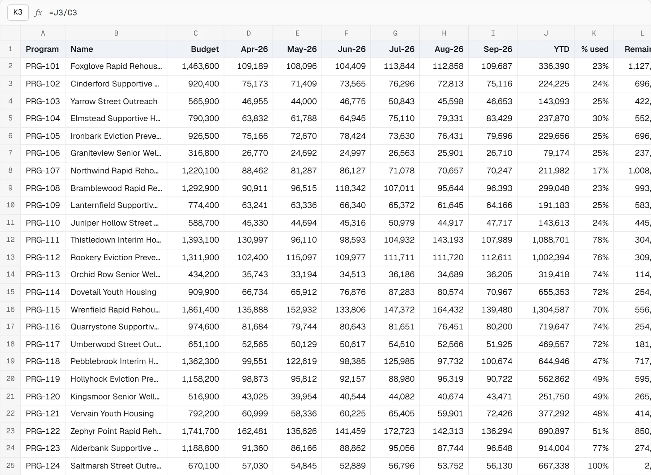
Task: Click Aug-26 value 96,319
Action: pos(444,379)
